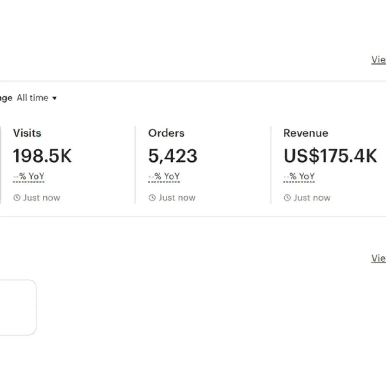Click the 5,423 orders number
Viewport: 386px width, 386px height.
point(173,156)
